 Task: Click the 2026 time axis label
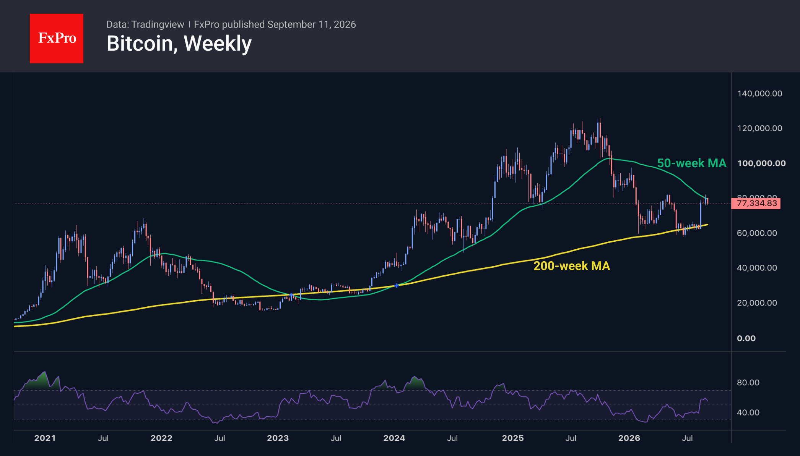coord(629,438)
